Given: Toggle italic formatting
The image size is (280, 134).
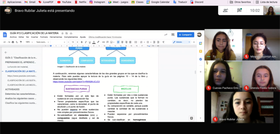Looking at the screenshot, I should click(x=86, y=42).
